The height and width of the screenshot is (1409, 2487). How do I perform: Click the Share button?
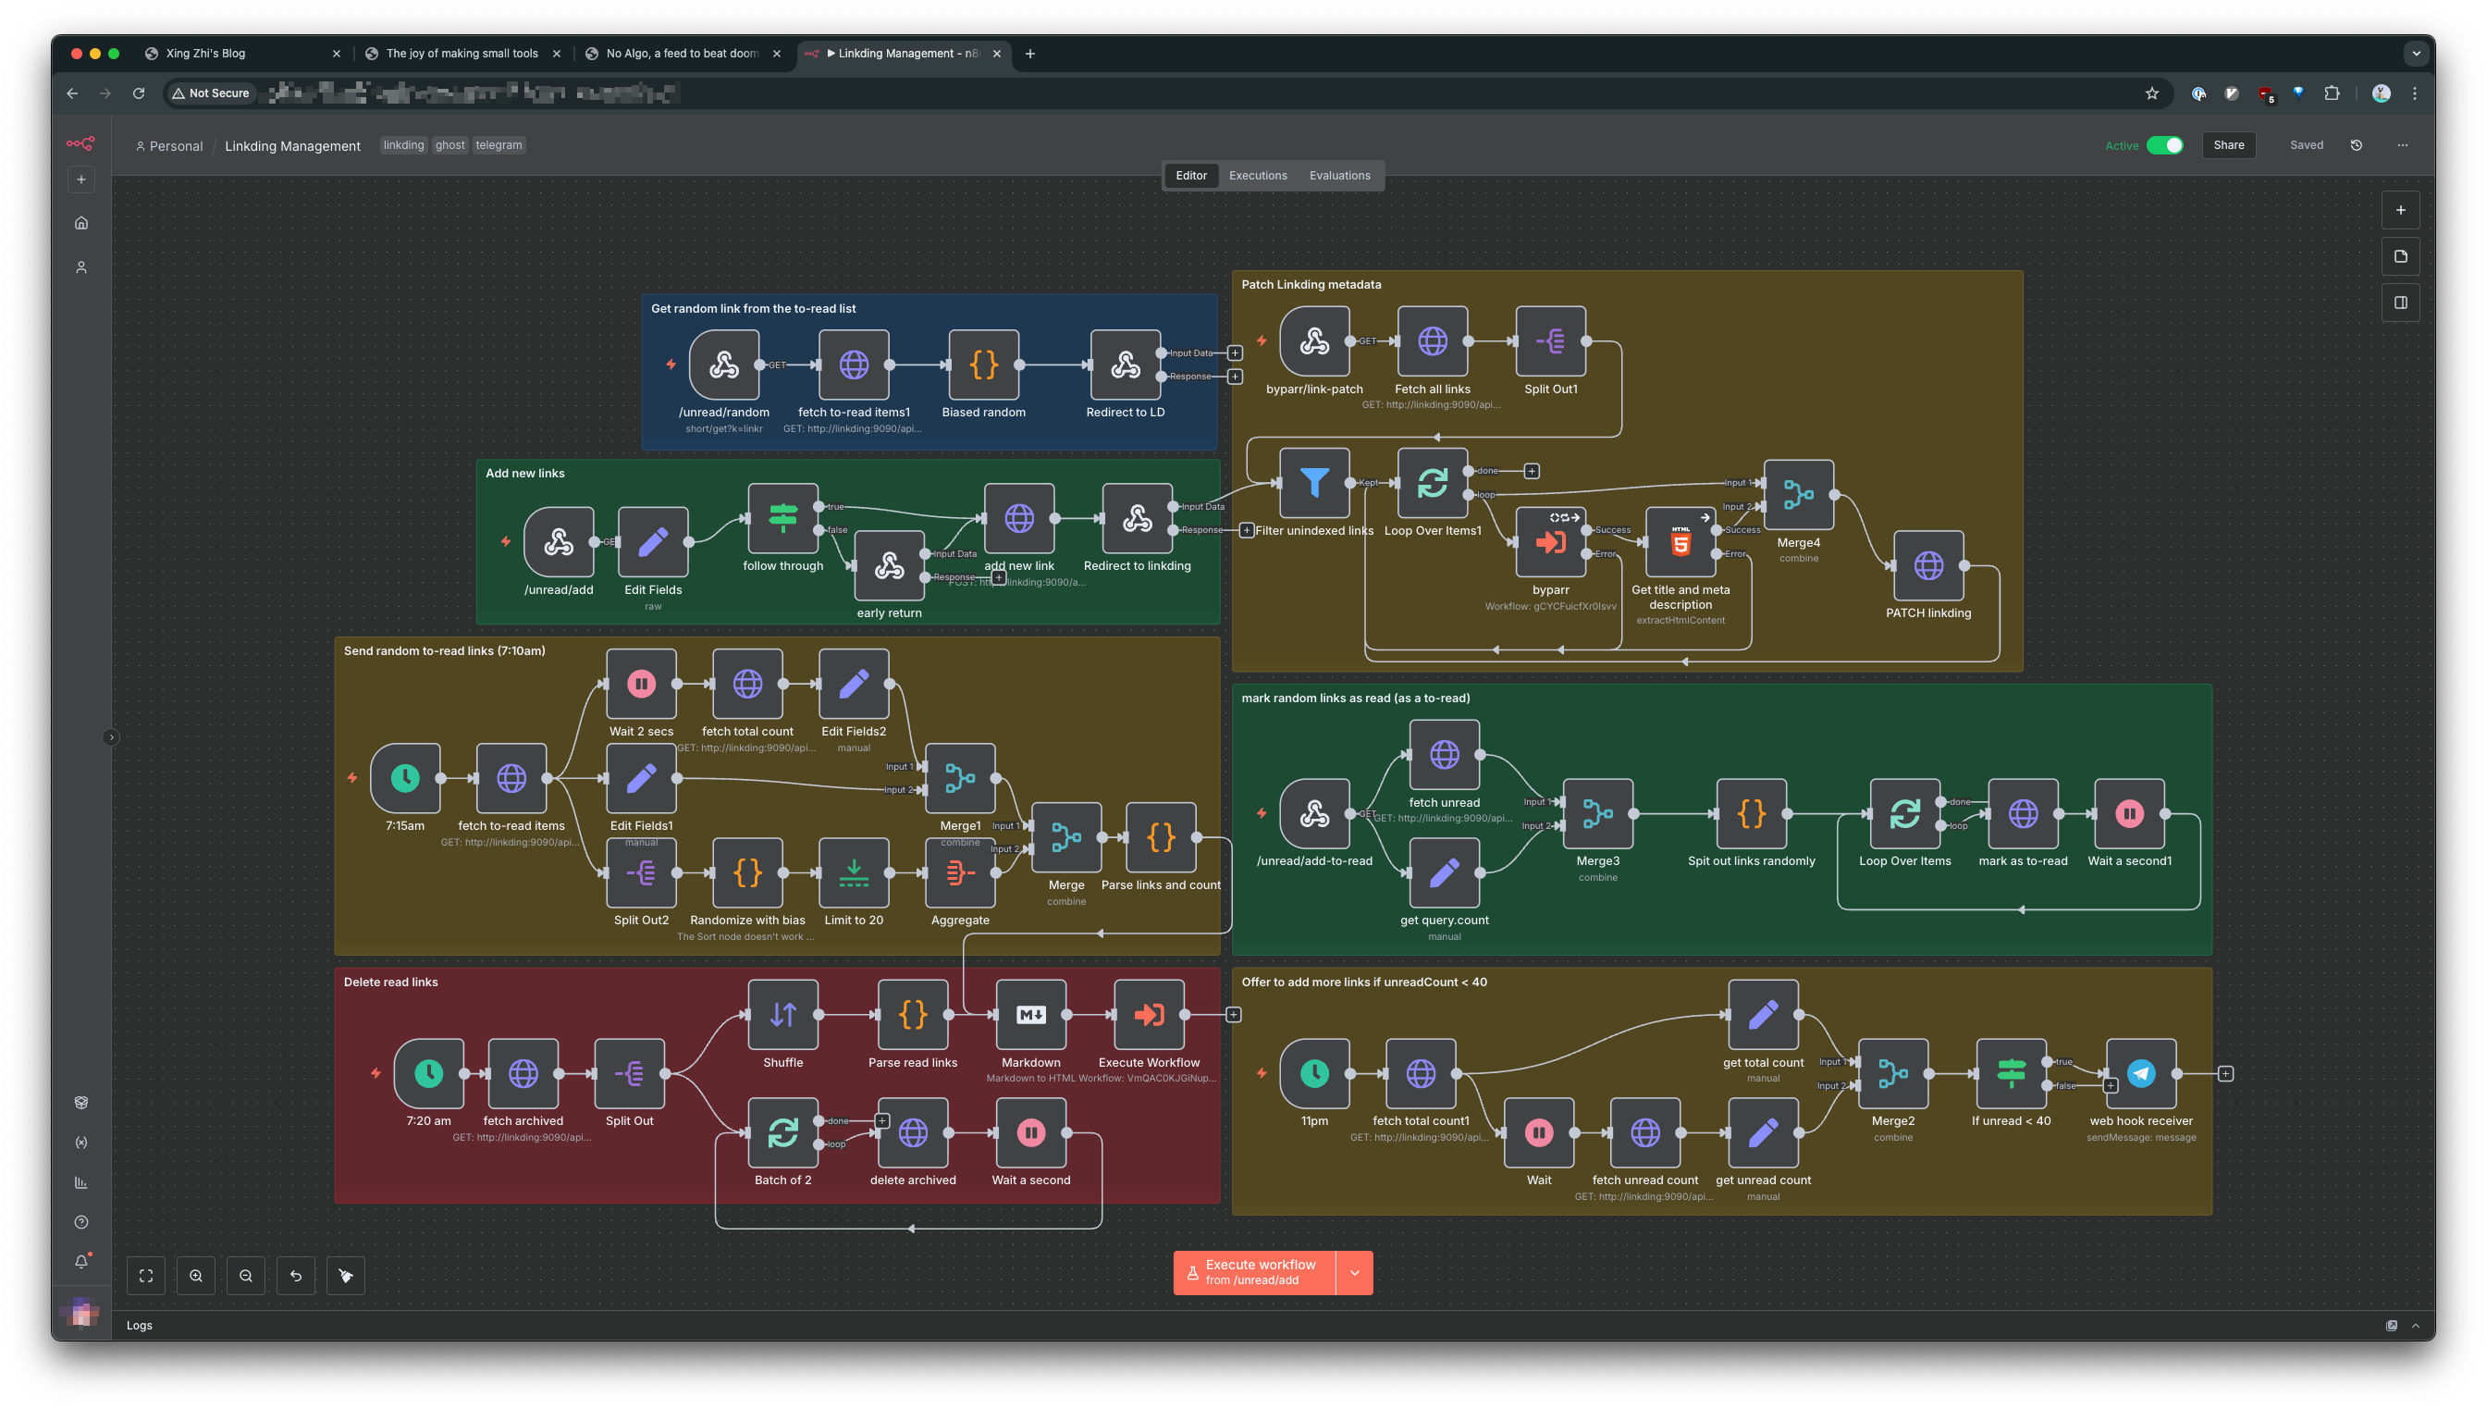point(2228,145)
